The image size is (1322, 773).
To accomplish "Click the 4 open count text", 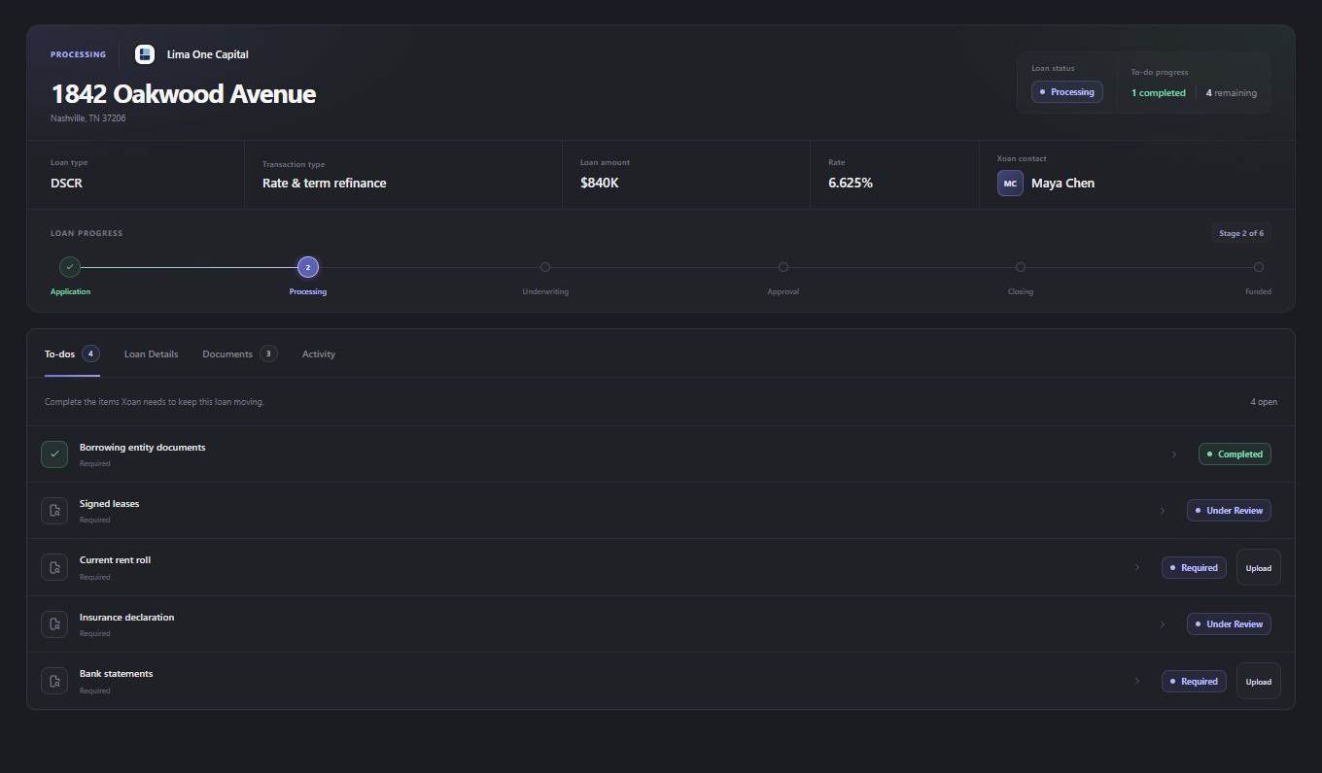I will pos(1265,402).
